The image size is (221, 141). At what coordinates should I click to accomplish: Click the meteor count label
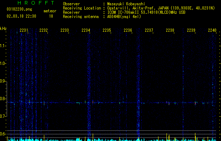[x=50, y=11]
